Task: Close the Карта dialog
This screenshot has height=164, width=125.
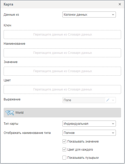Action: pyautogui.click(x=120, y=4)
